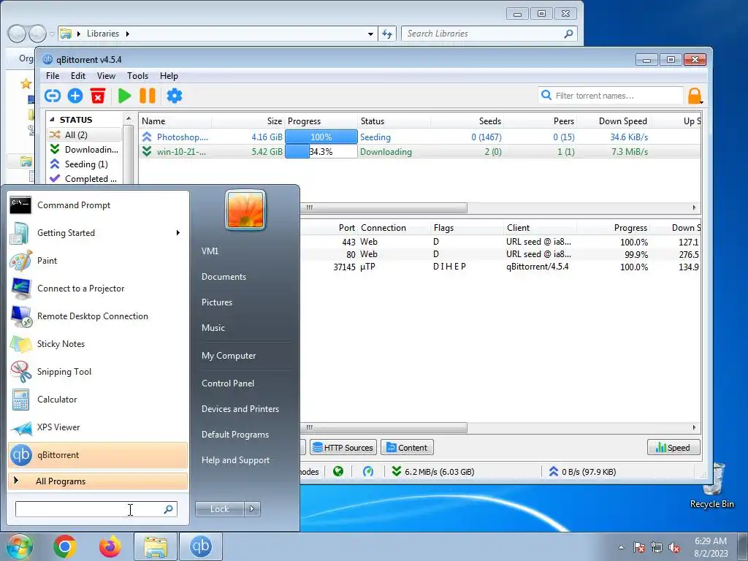
Task: Click the 34.3% progress bar
Action: 321,152
